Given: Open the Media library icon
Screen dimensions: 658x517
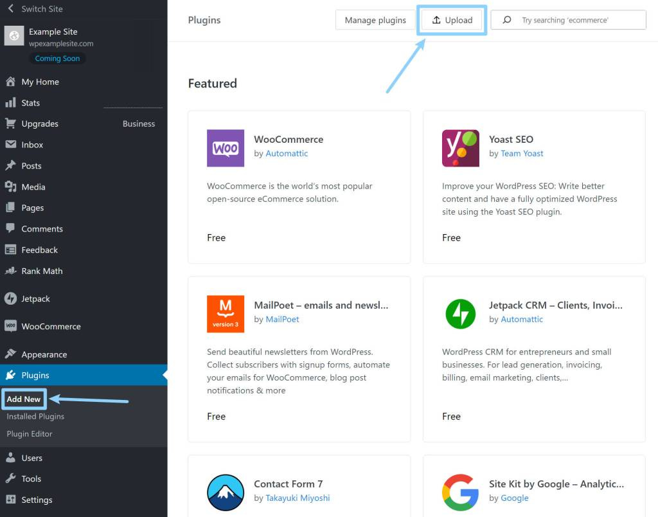Looking at the screenshot, I should [10, 186].
